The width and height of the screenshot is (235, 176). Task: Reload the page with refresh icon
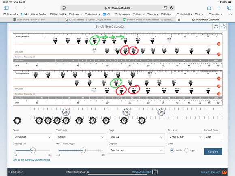[x=171, y=8]
